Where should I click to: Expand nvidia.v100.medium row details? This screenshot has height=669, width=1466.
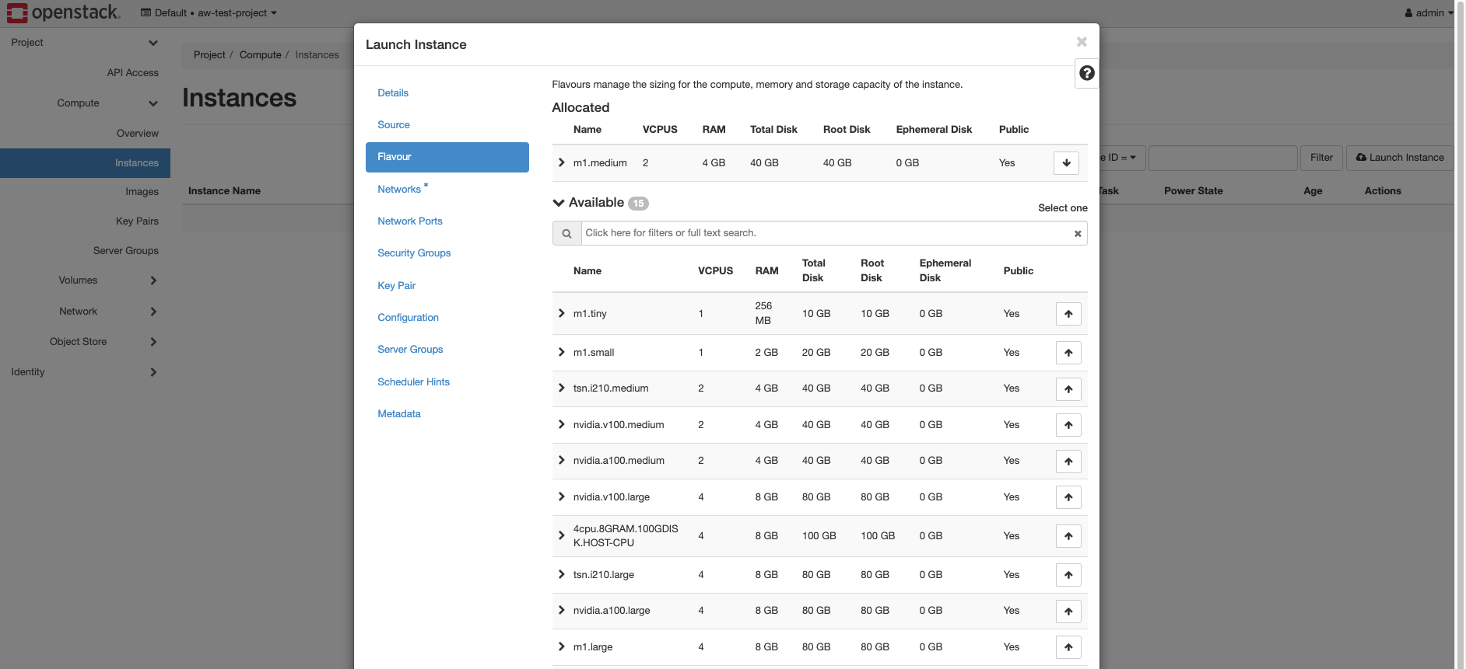(561, 424)
